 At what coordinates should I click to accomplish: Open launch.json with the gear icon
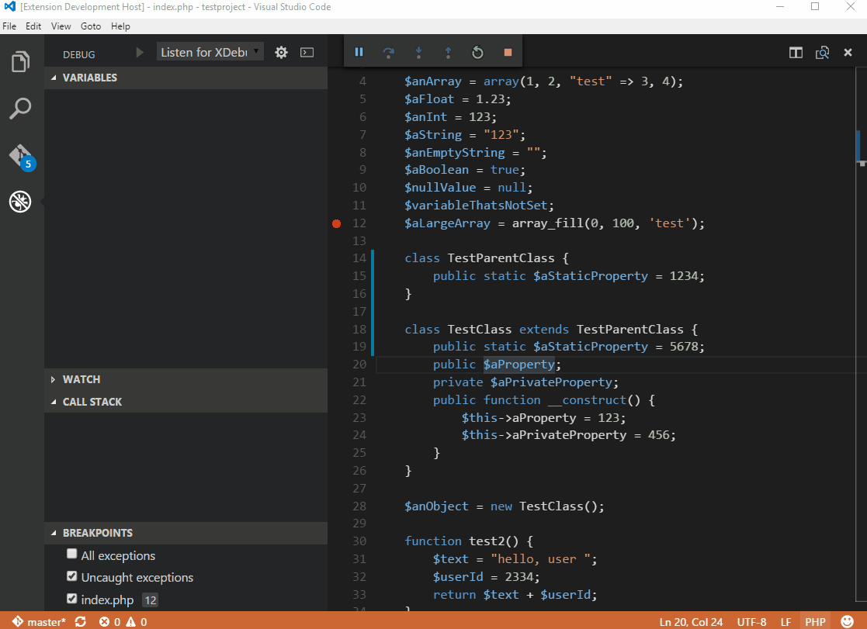coord(282,53)
